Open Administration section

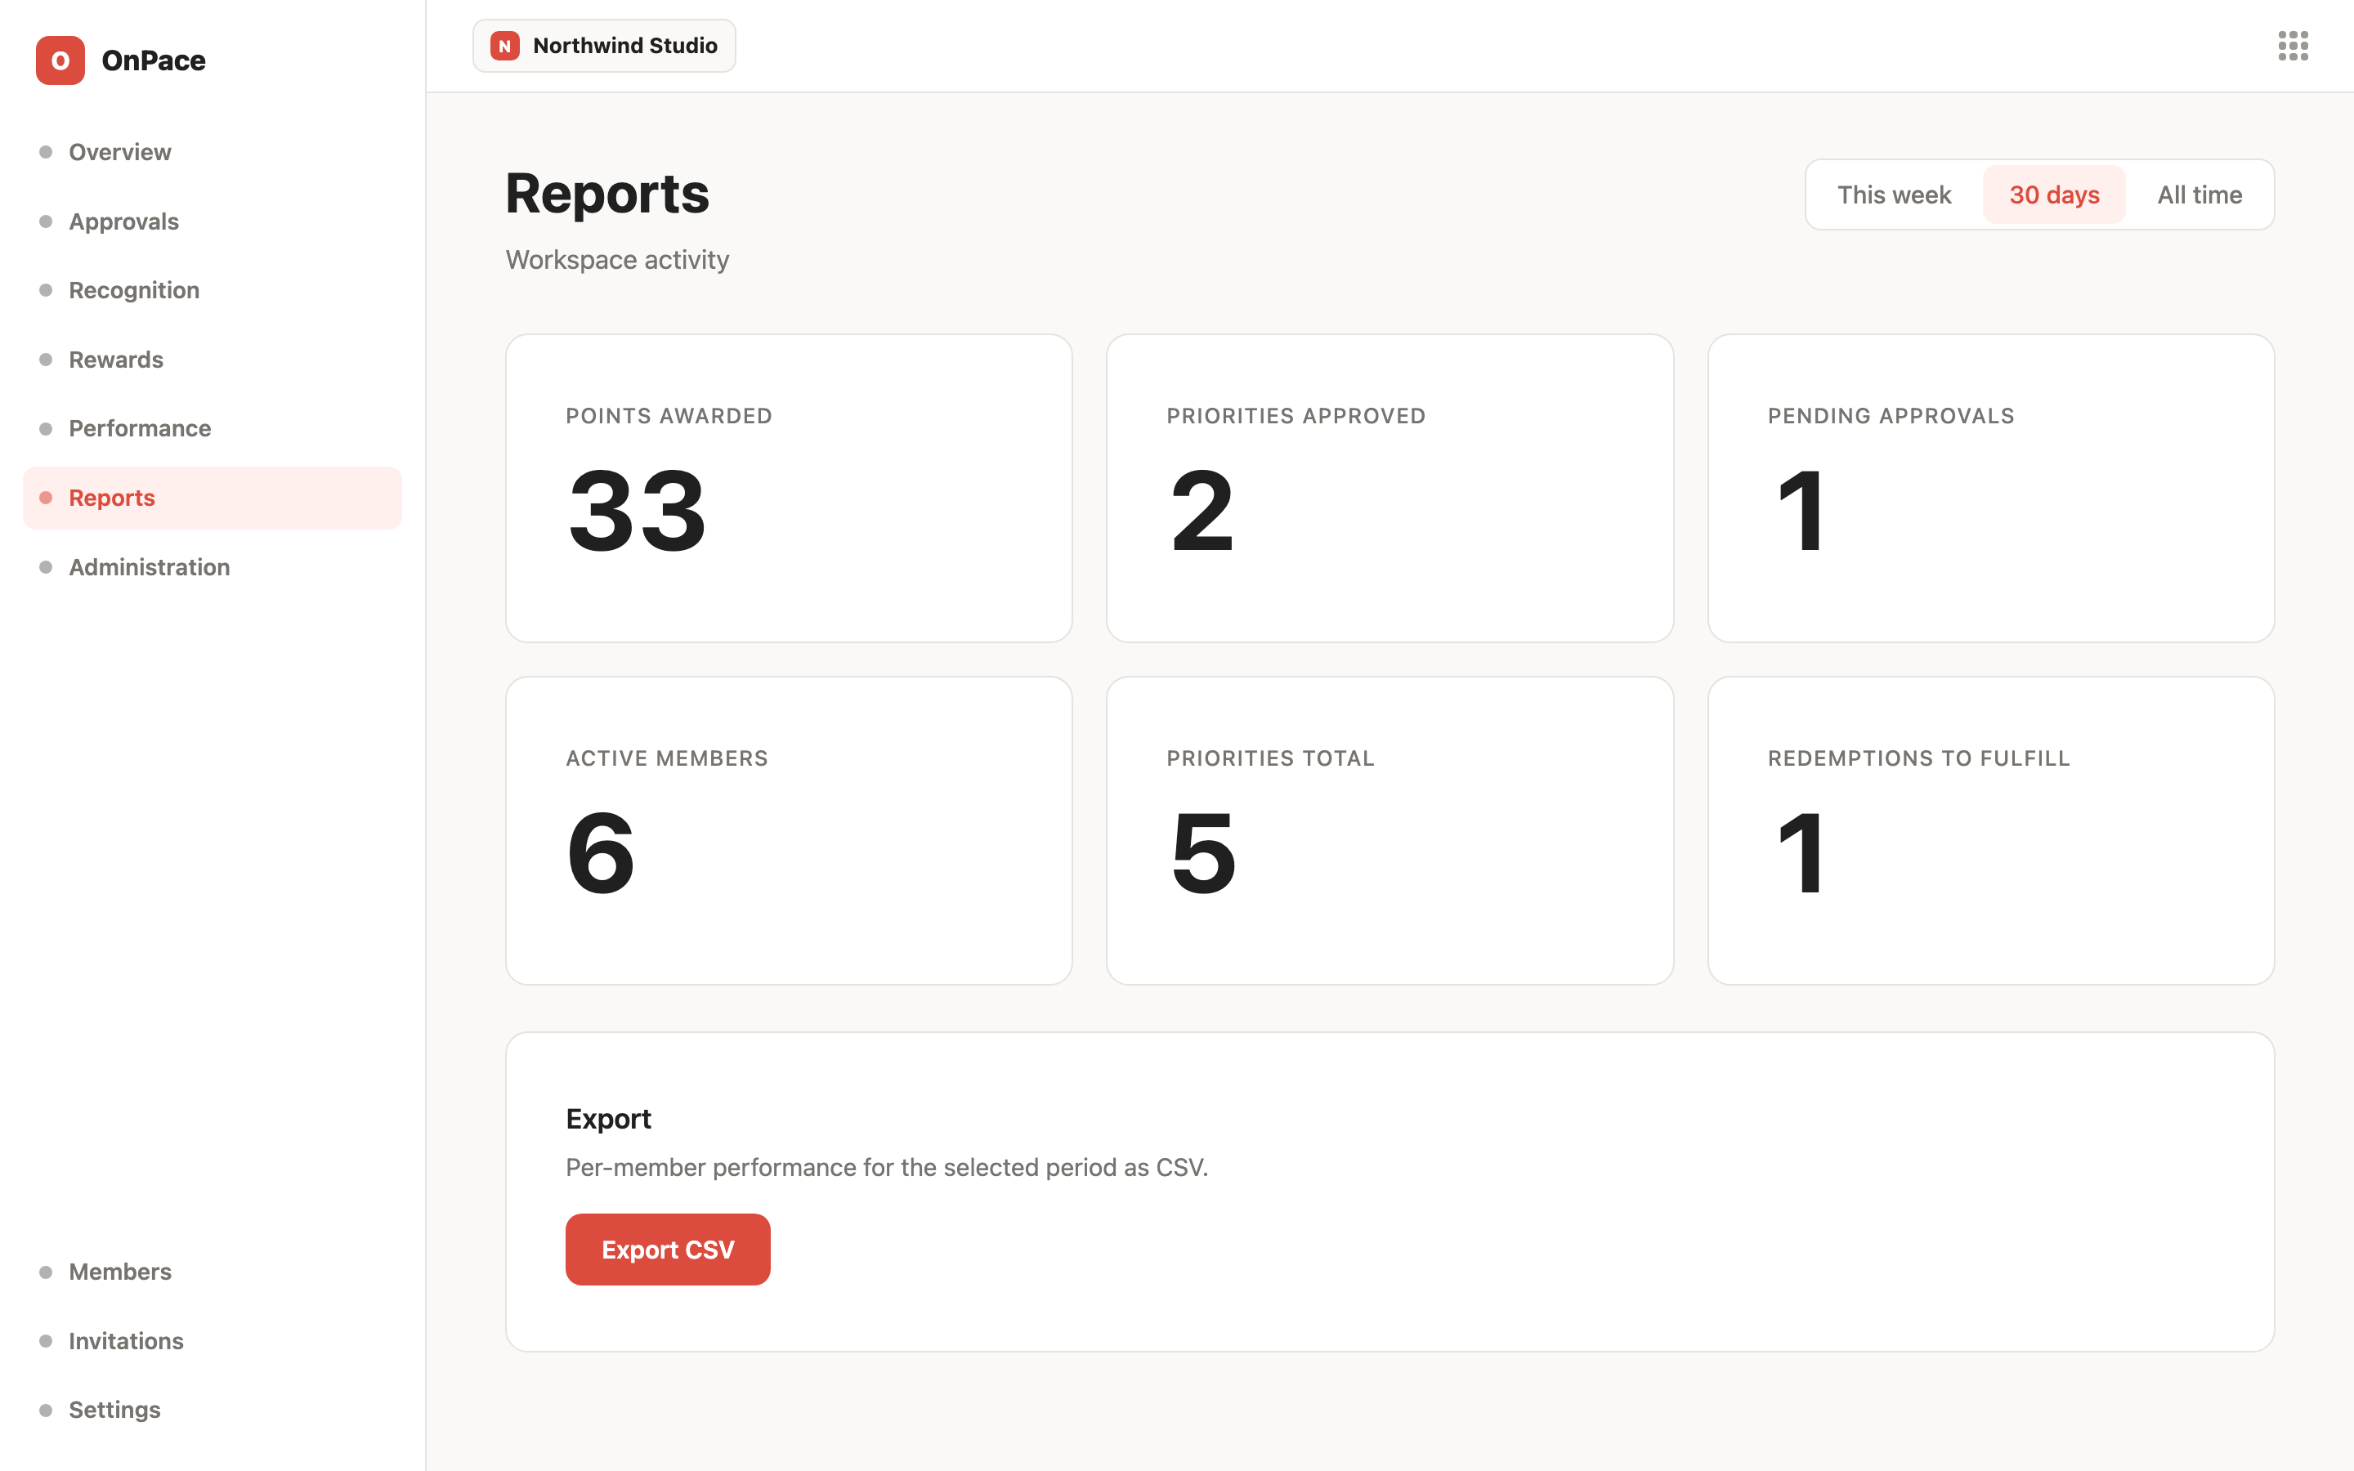tap(212, 567)
